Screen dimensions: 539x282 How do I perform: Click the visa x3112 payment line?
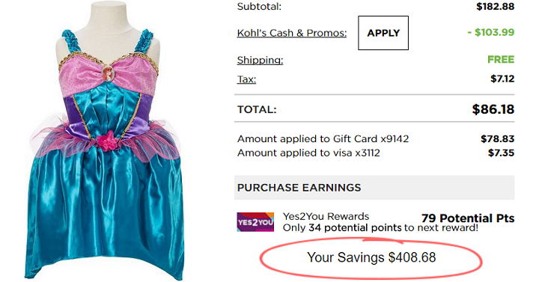pyautogui.click(x=375, y=153)
